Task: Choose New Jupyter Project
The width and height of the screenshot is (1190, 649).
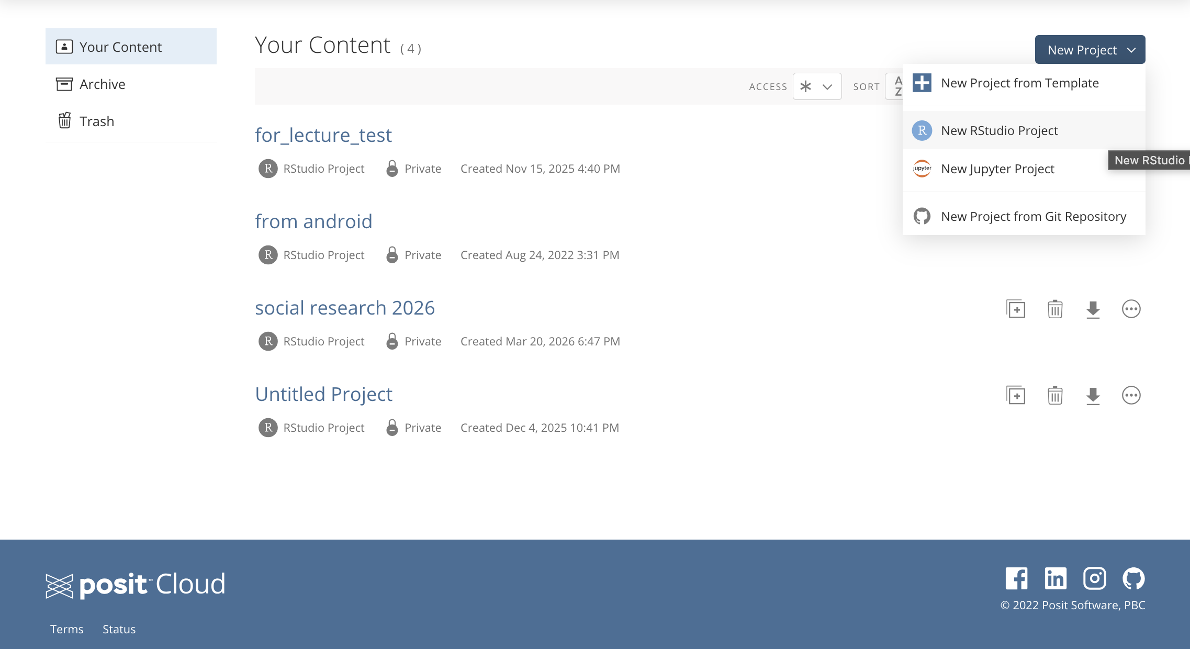Action: pyautogui.click(x=997, y=169)
